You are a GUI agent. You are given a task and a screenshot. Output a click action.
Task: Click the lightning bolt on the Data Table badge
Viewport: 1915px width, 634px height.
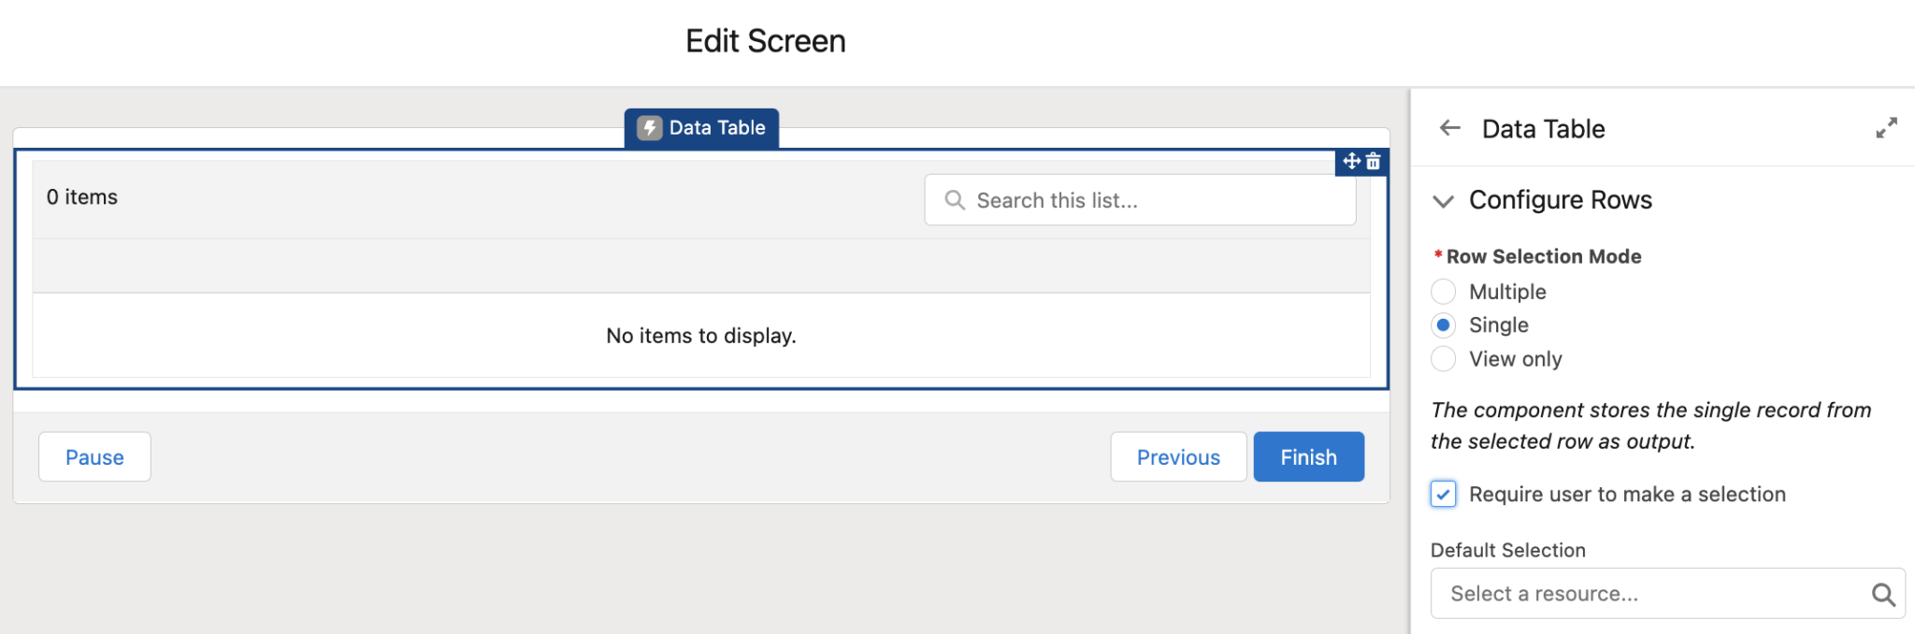(x=649, y=128)
